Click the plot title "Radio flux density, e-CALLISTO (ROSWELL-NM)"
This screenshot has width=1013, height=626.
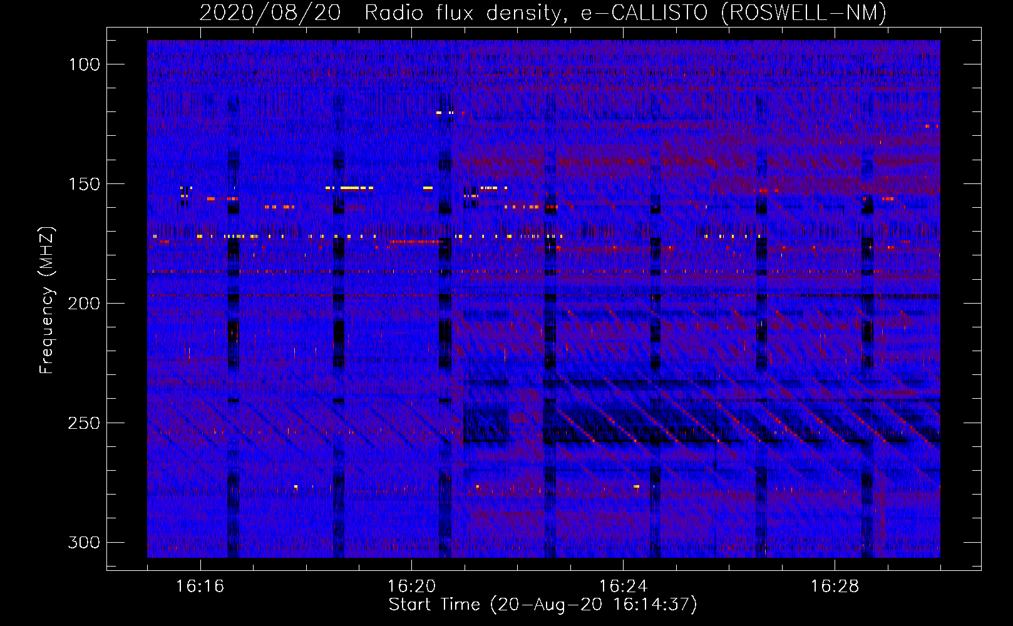[x=625, y=13]
